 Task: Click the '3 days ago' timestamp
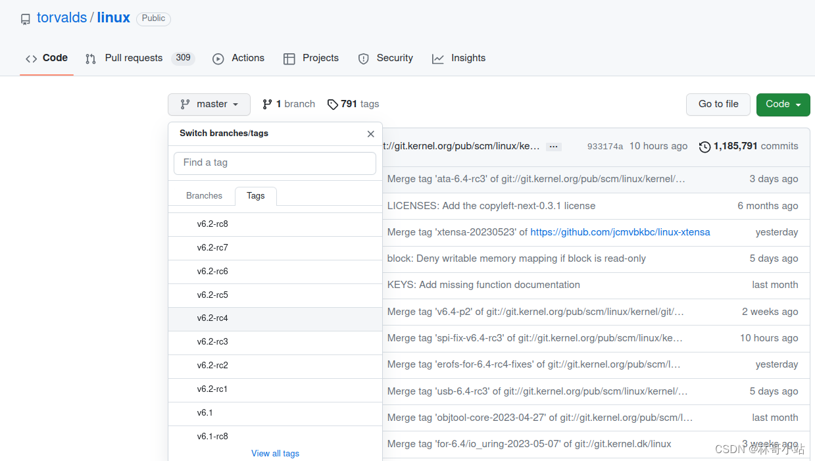(x=774, y=179)
